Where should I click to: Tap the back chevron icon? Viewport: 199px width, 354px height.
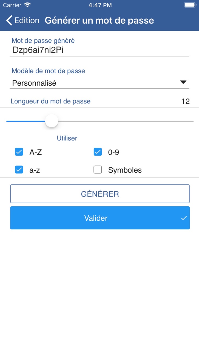(x=9, y=20)
